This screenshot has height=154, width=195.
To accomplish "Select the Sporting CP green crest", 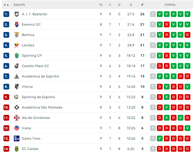I will (x=17, y=56).
